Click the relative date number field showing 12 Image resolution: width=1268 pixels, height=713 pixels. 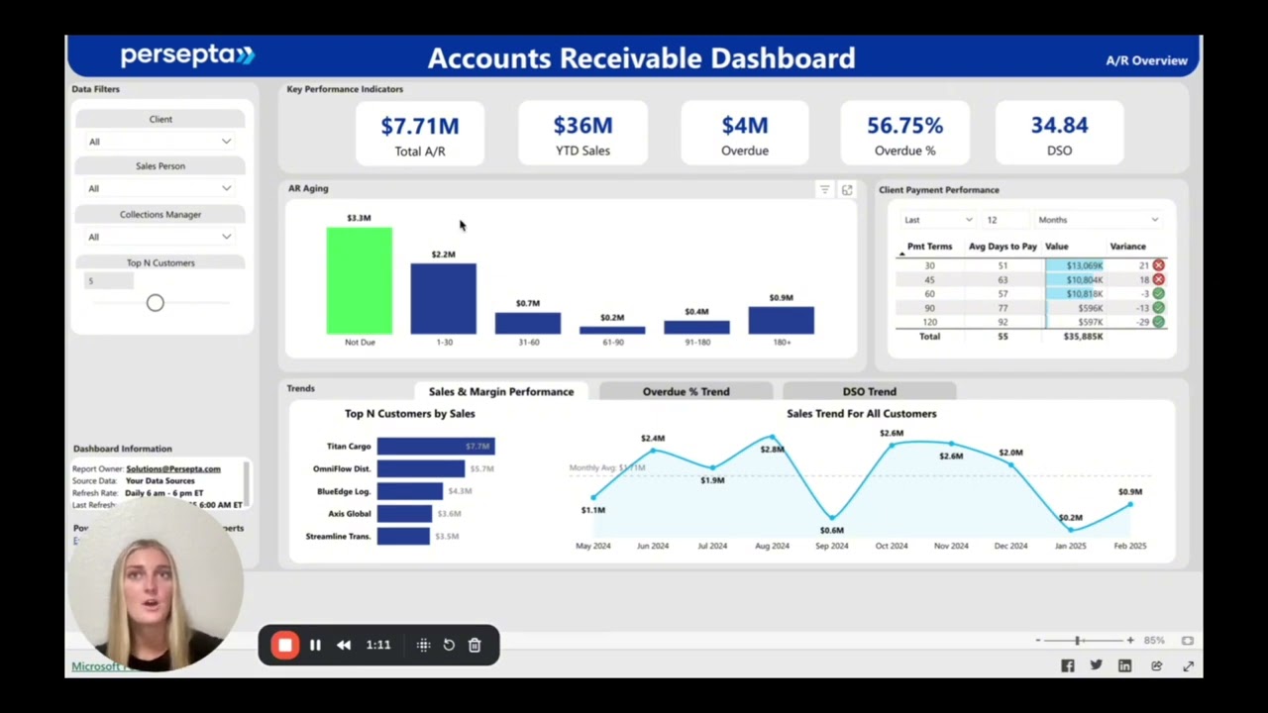point(1004,220)
